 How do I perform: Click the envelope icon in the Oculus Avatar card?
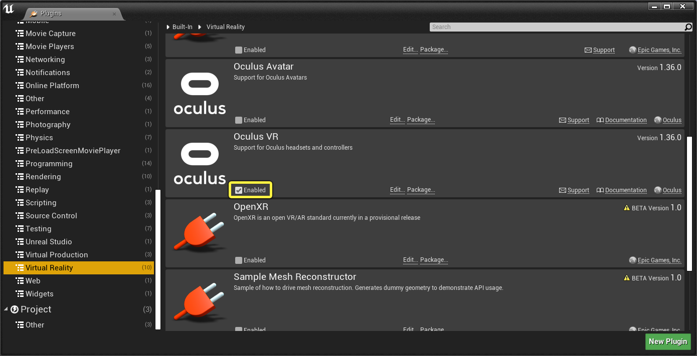tap(563, 120)
